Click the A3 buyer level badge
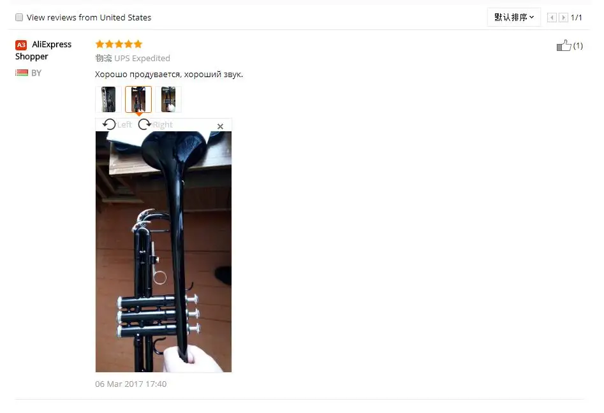The height and width of the screenshot is (413, 604). click(21, 45)
